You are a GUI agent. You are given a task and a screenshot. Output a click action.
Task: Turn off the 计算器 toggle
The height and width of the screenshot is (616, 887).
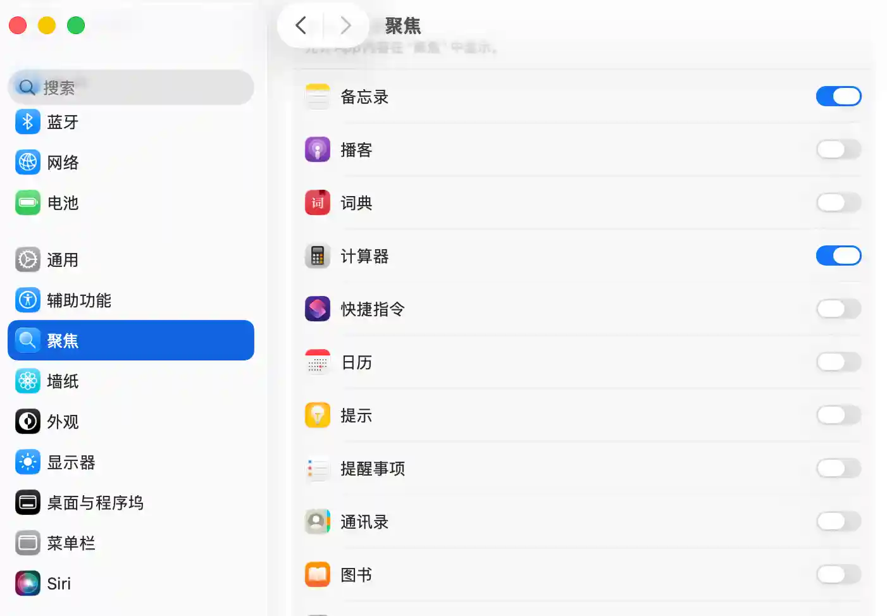[x=838, y=256]
